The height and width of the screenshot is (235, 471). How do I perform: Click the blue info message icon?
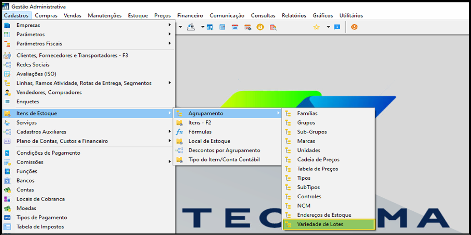point(337,27)
